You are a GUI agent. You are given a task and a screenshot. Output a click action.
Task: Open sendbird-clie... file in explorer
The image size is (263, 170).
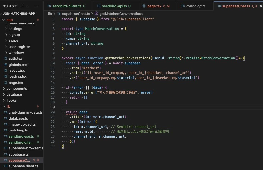(x=21, y=142)
